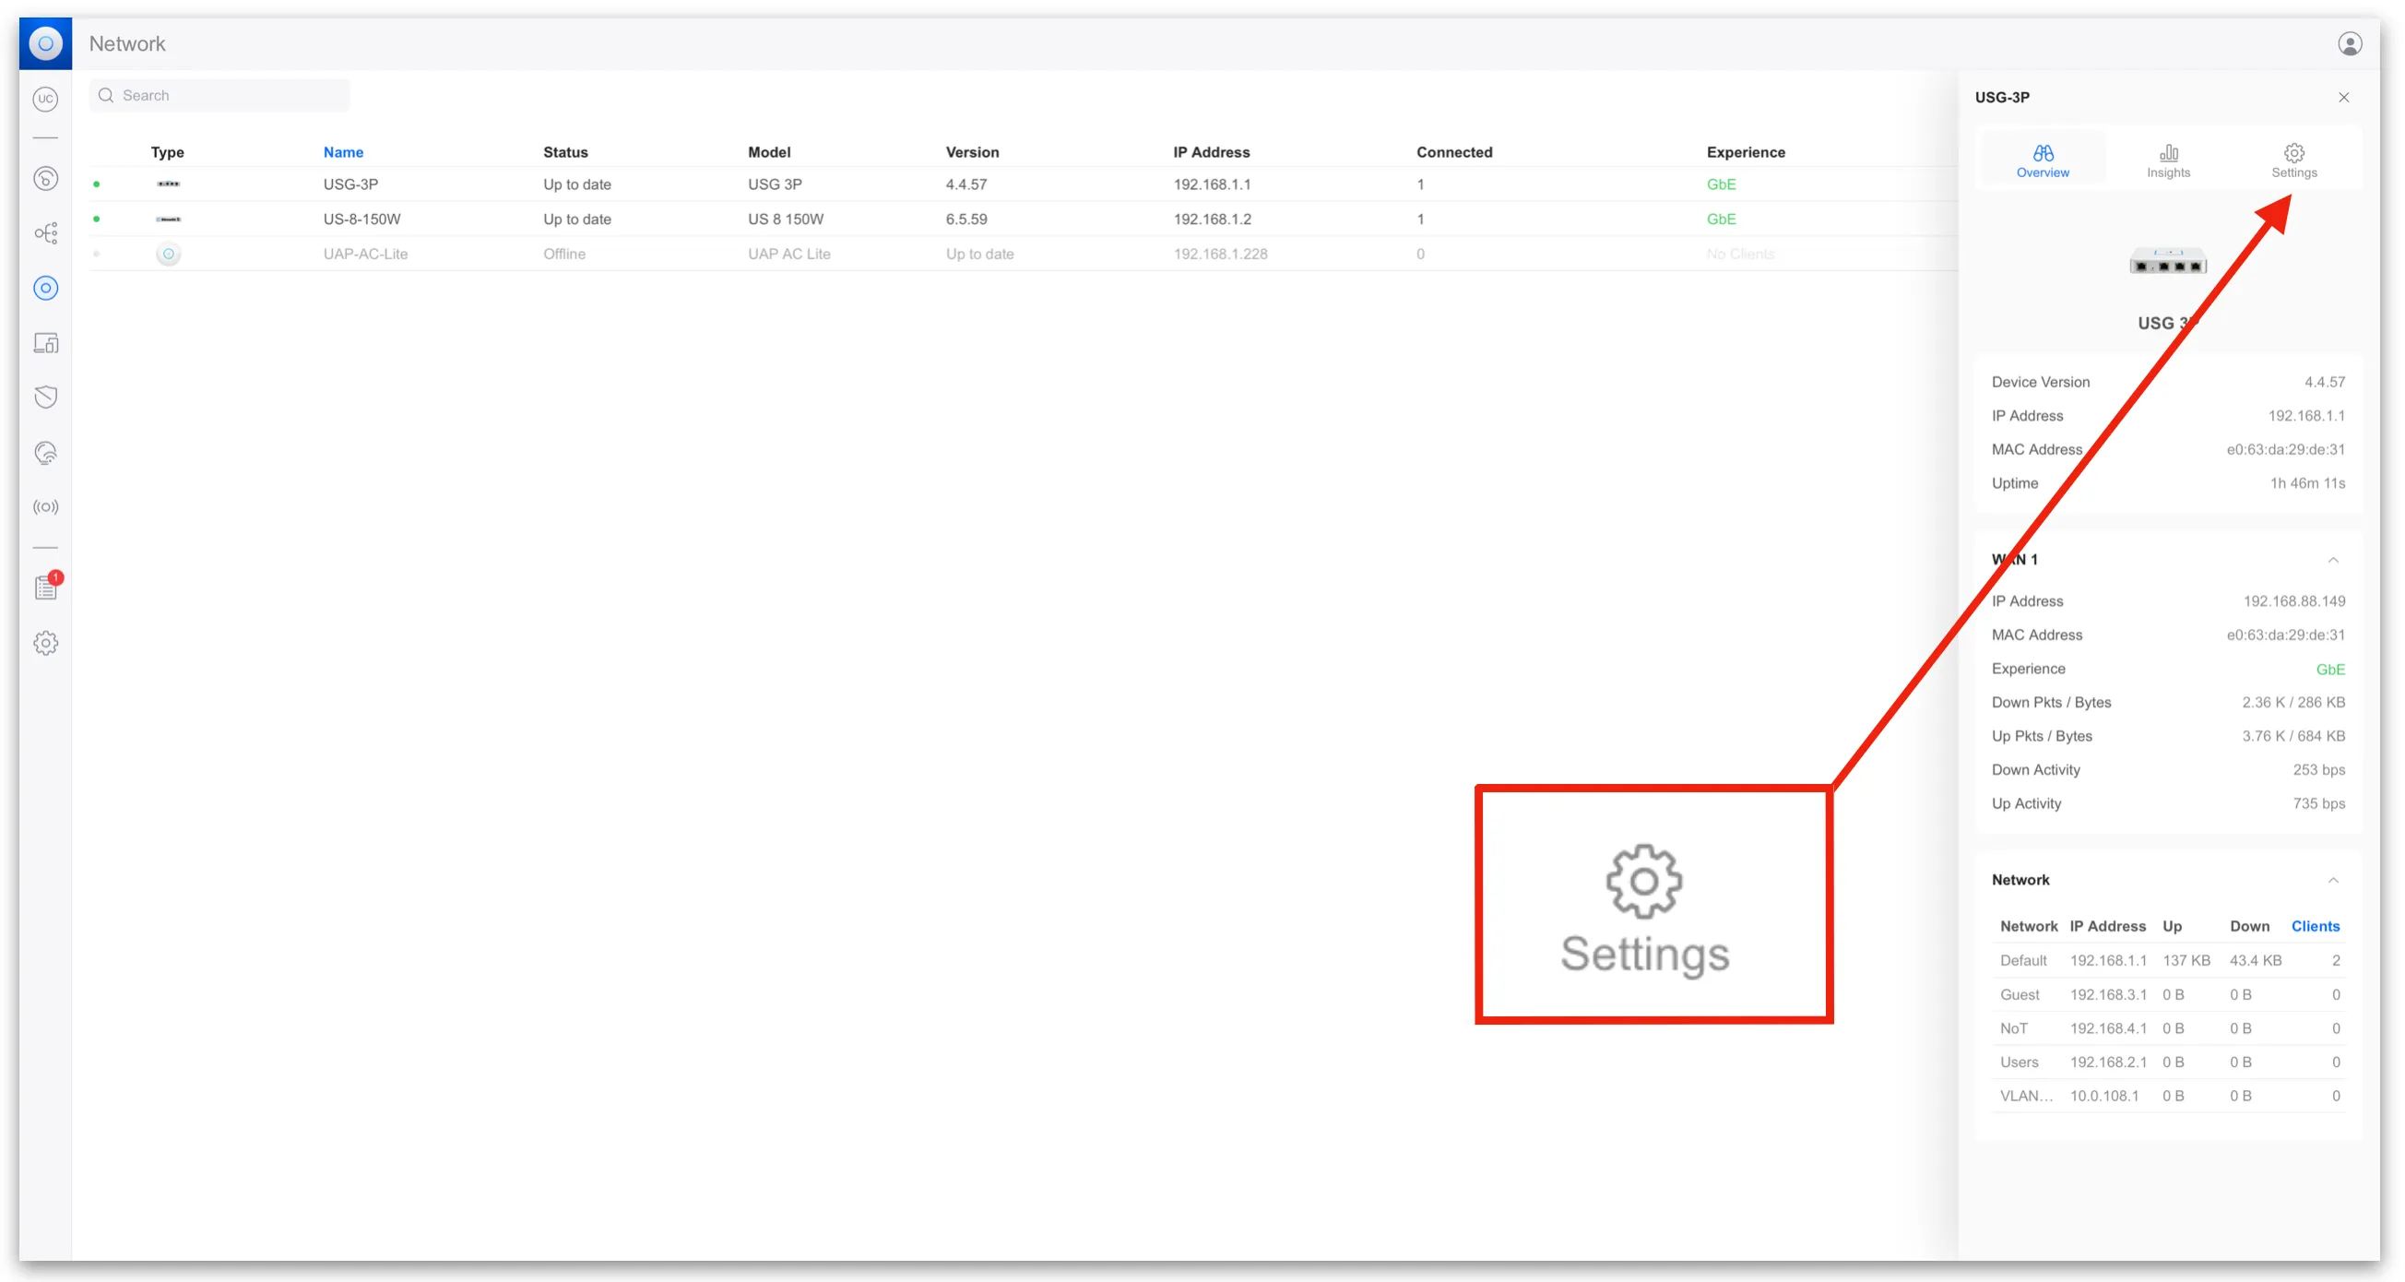
Task: Select the US-8-150W device row
Action: (x=361, y=220)
